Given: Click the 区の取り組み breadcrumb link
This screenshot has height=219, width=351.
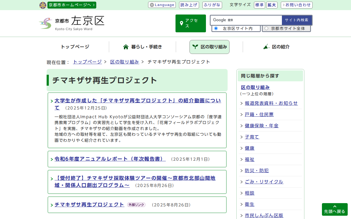Looking at the screenshot, I should pyautogui.click(x=124, y=62).
